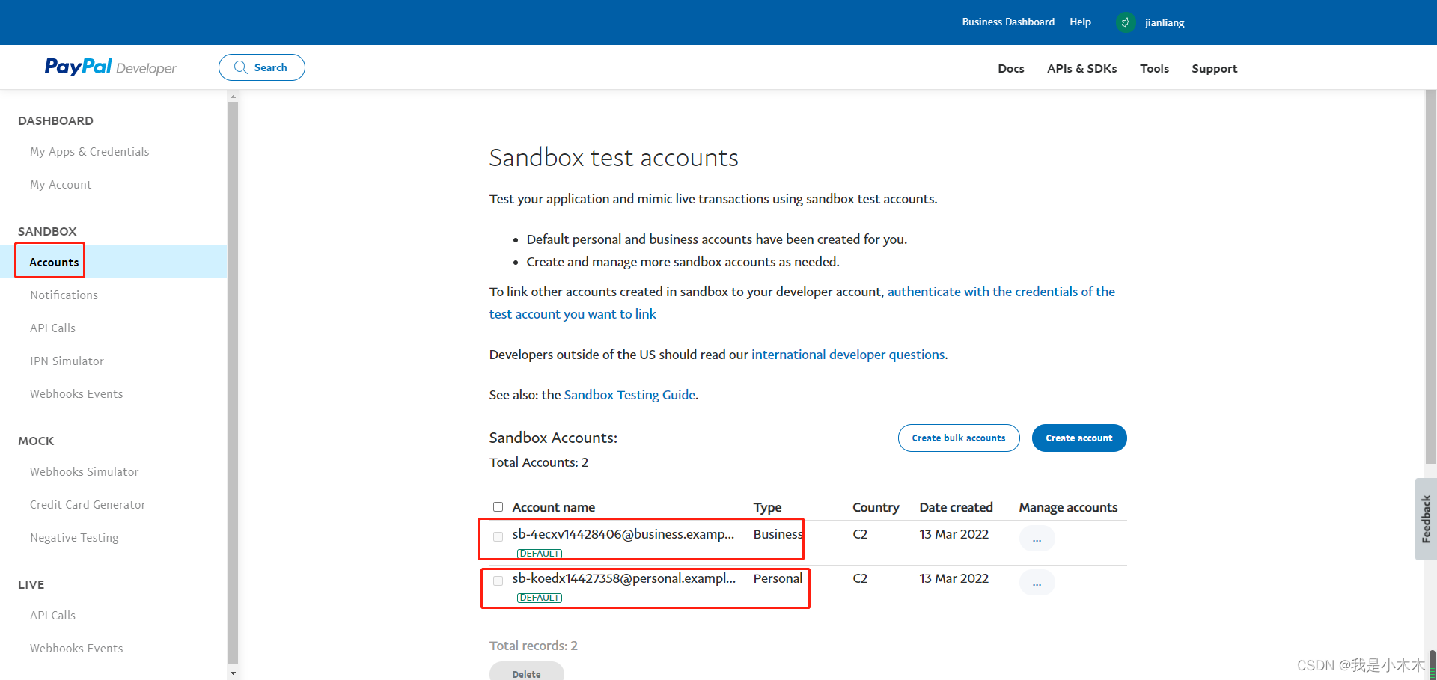The width and height of the screenshot is (1437, 680).
Task: Open Negative Testing
Action: click(x=74, y=537)
